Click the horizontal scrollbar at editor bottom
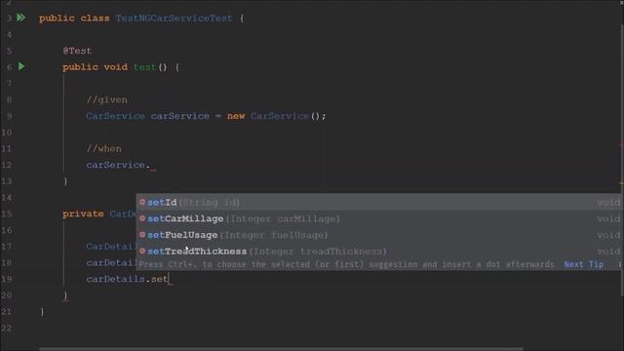624x351 pixels. [281, 349]
